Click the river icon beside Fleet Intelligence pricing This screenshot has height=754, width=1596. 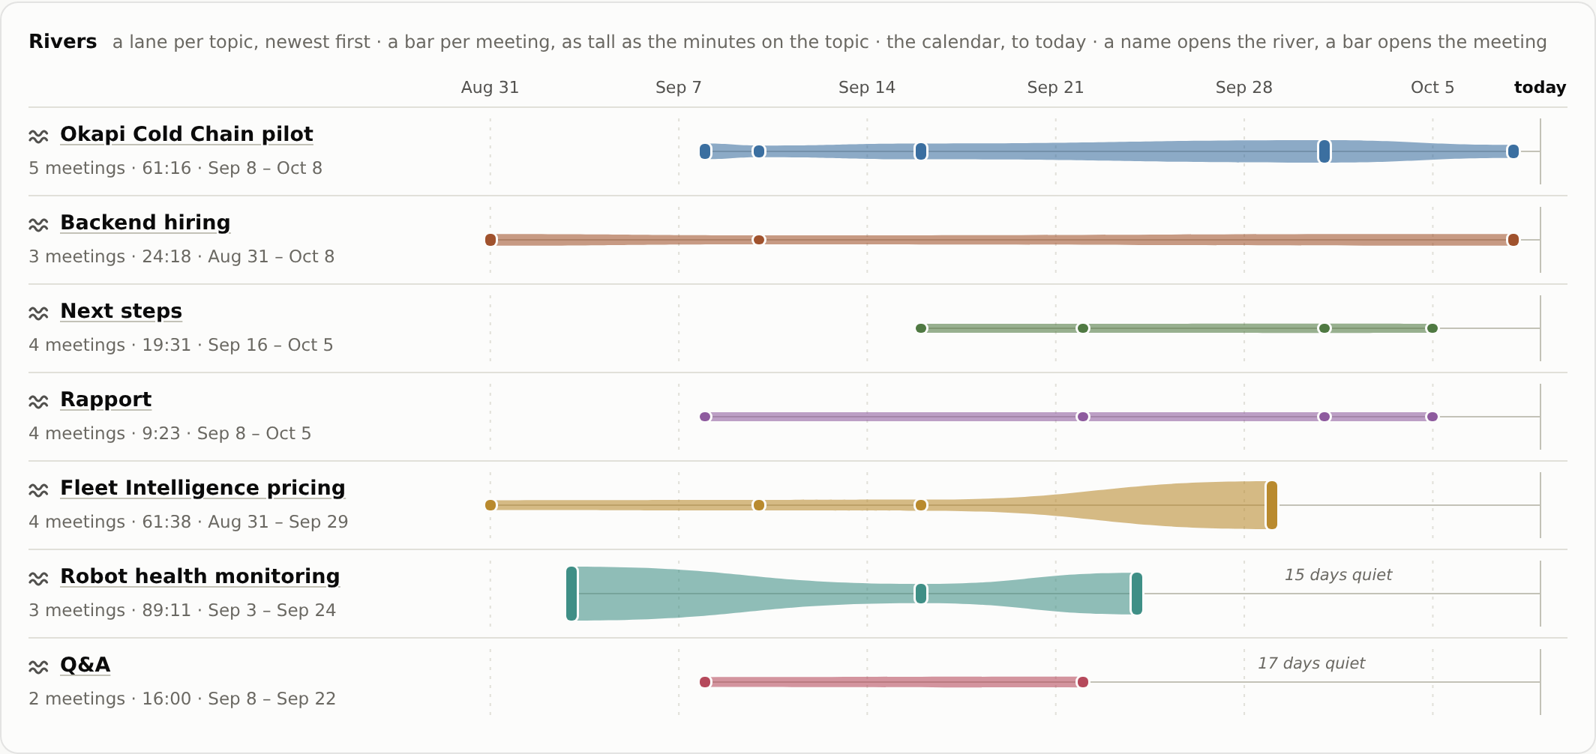point(38,489)
